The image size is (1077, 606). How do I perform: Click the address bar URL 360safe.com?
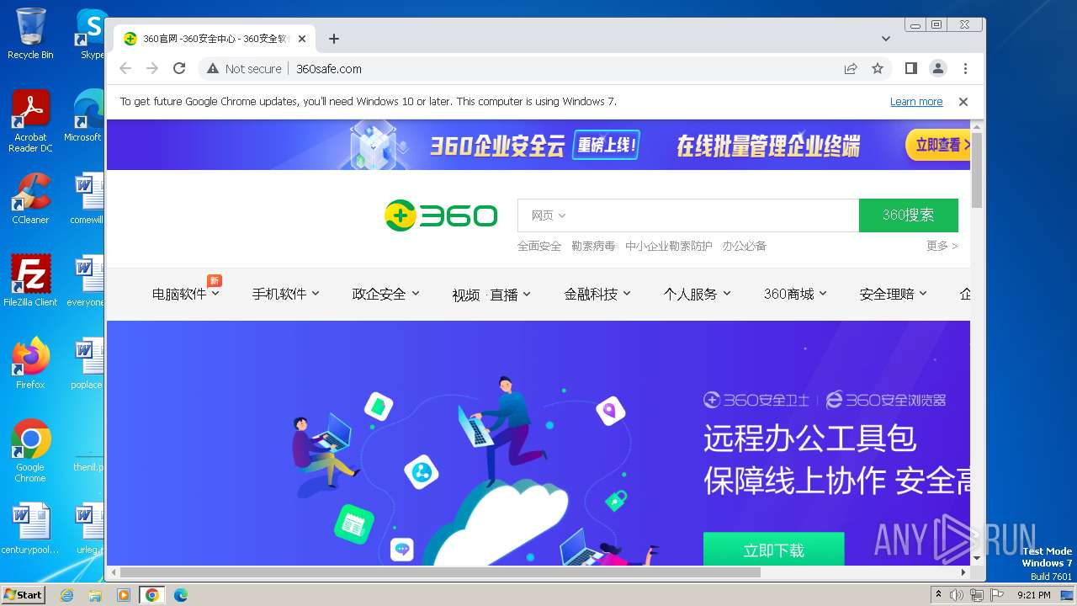click(329, 69)
